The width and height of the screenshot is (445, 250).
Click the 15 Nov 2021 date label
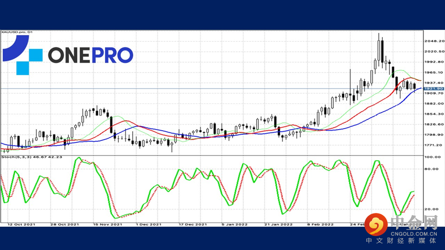point(109,224)
